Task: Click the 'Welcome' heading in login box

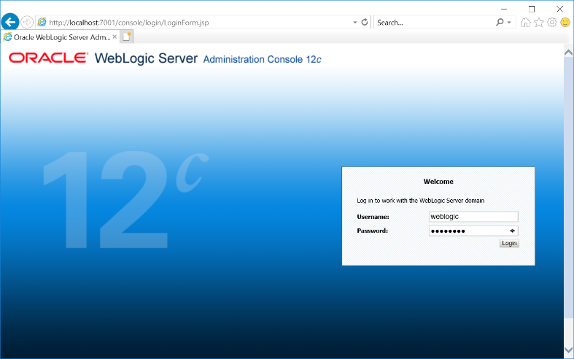Action: [x=438, y=182]
